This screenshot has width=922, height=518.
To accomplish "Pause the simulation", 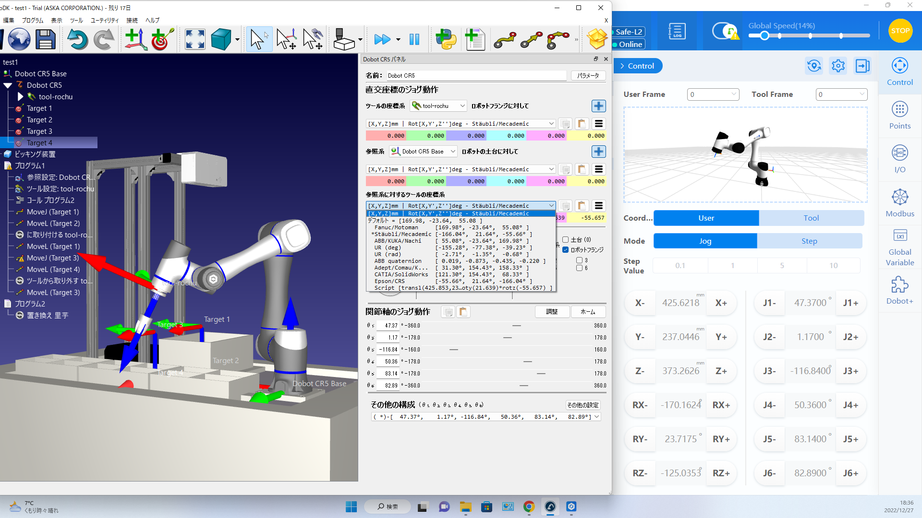I will [414, 39].
